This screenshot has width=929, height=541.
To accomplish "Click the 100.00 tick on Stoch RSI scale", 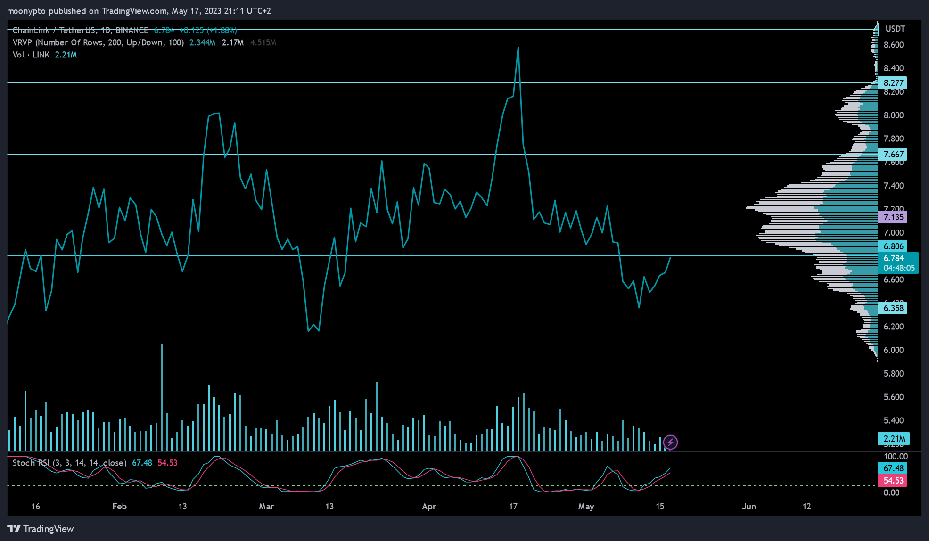I will tap(896, 457).
